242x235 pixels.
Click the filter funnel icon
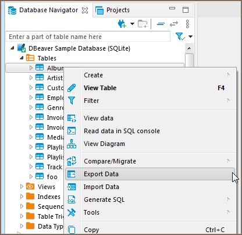(180, 37)
